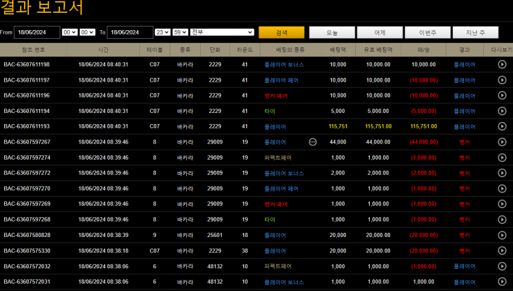Click 플레이어 보너스 bet type in BAC-63607611198 row

(x=284, y=64)
